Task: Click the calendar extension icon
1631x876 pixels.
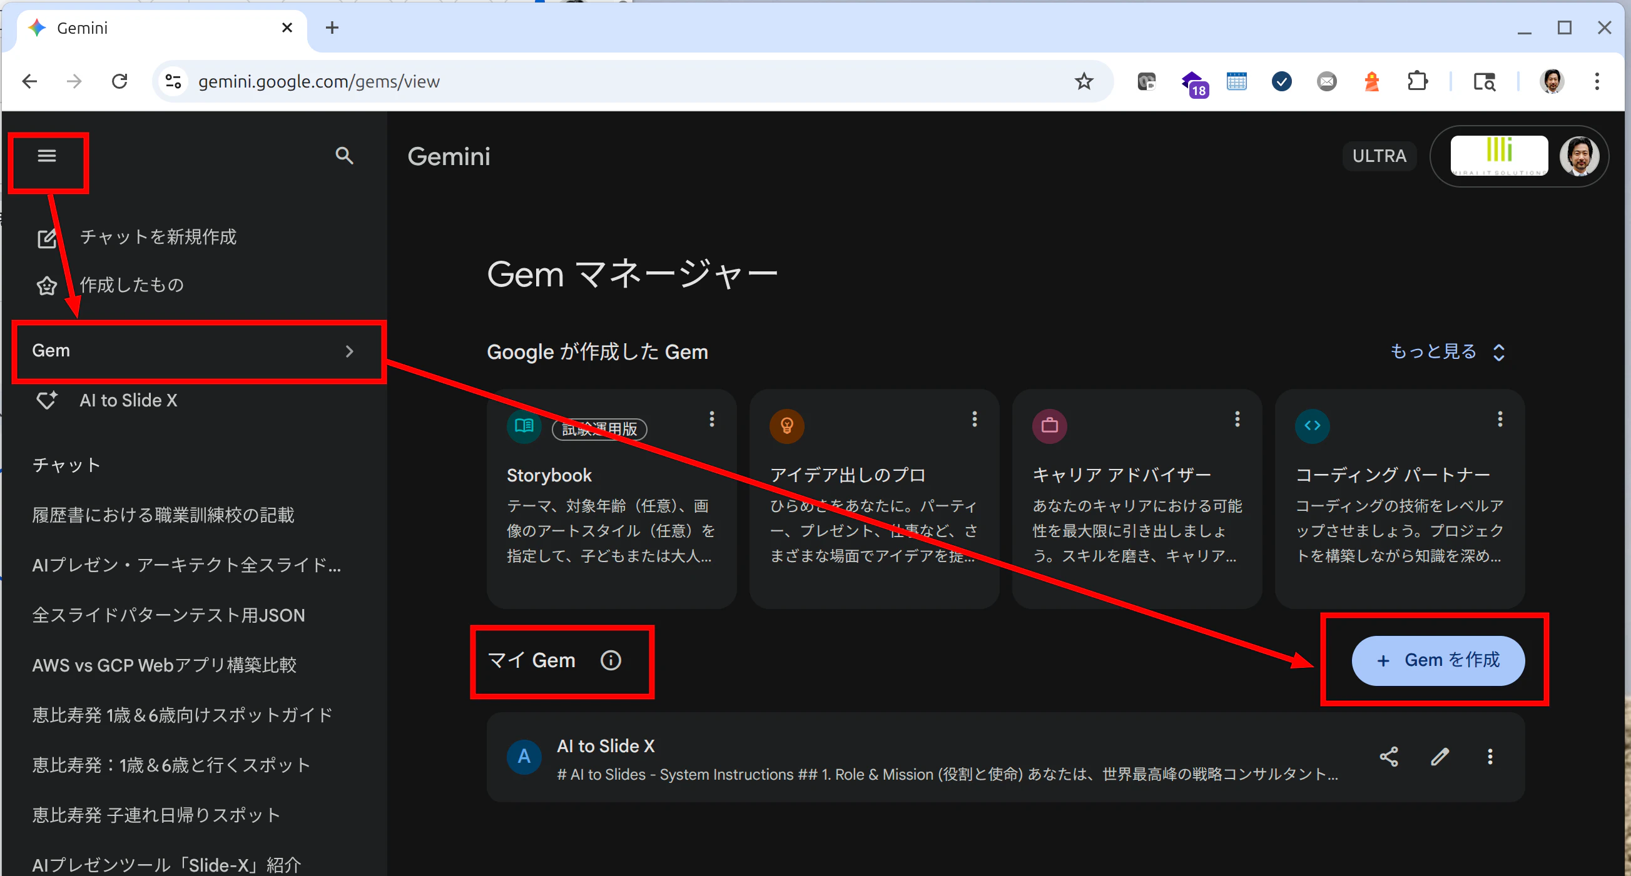Action: (1237, 81)
